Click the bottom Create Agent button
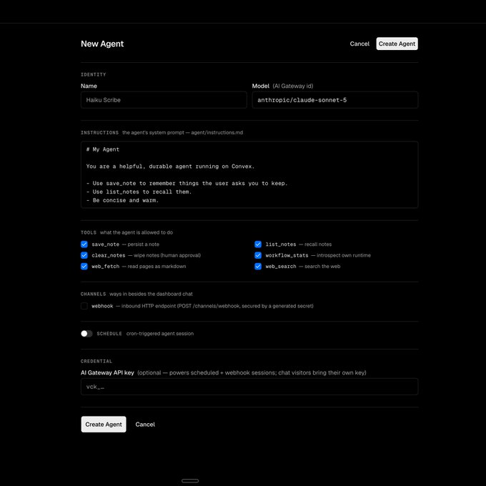 104,424
